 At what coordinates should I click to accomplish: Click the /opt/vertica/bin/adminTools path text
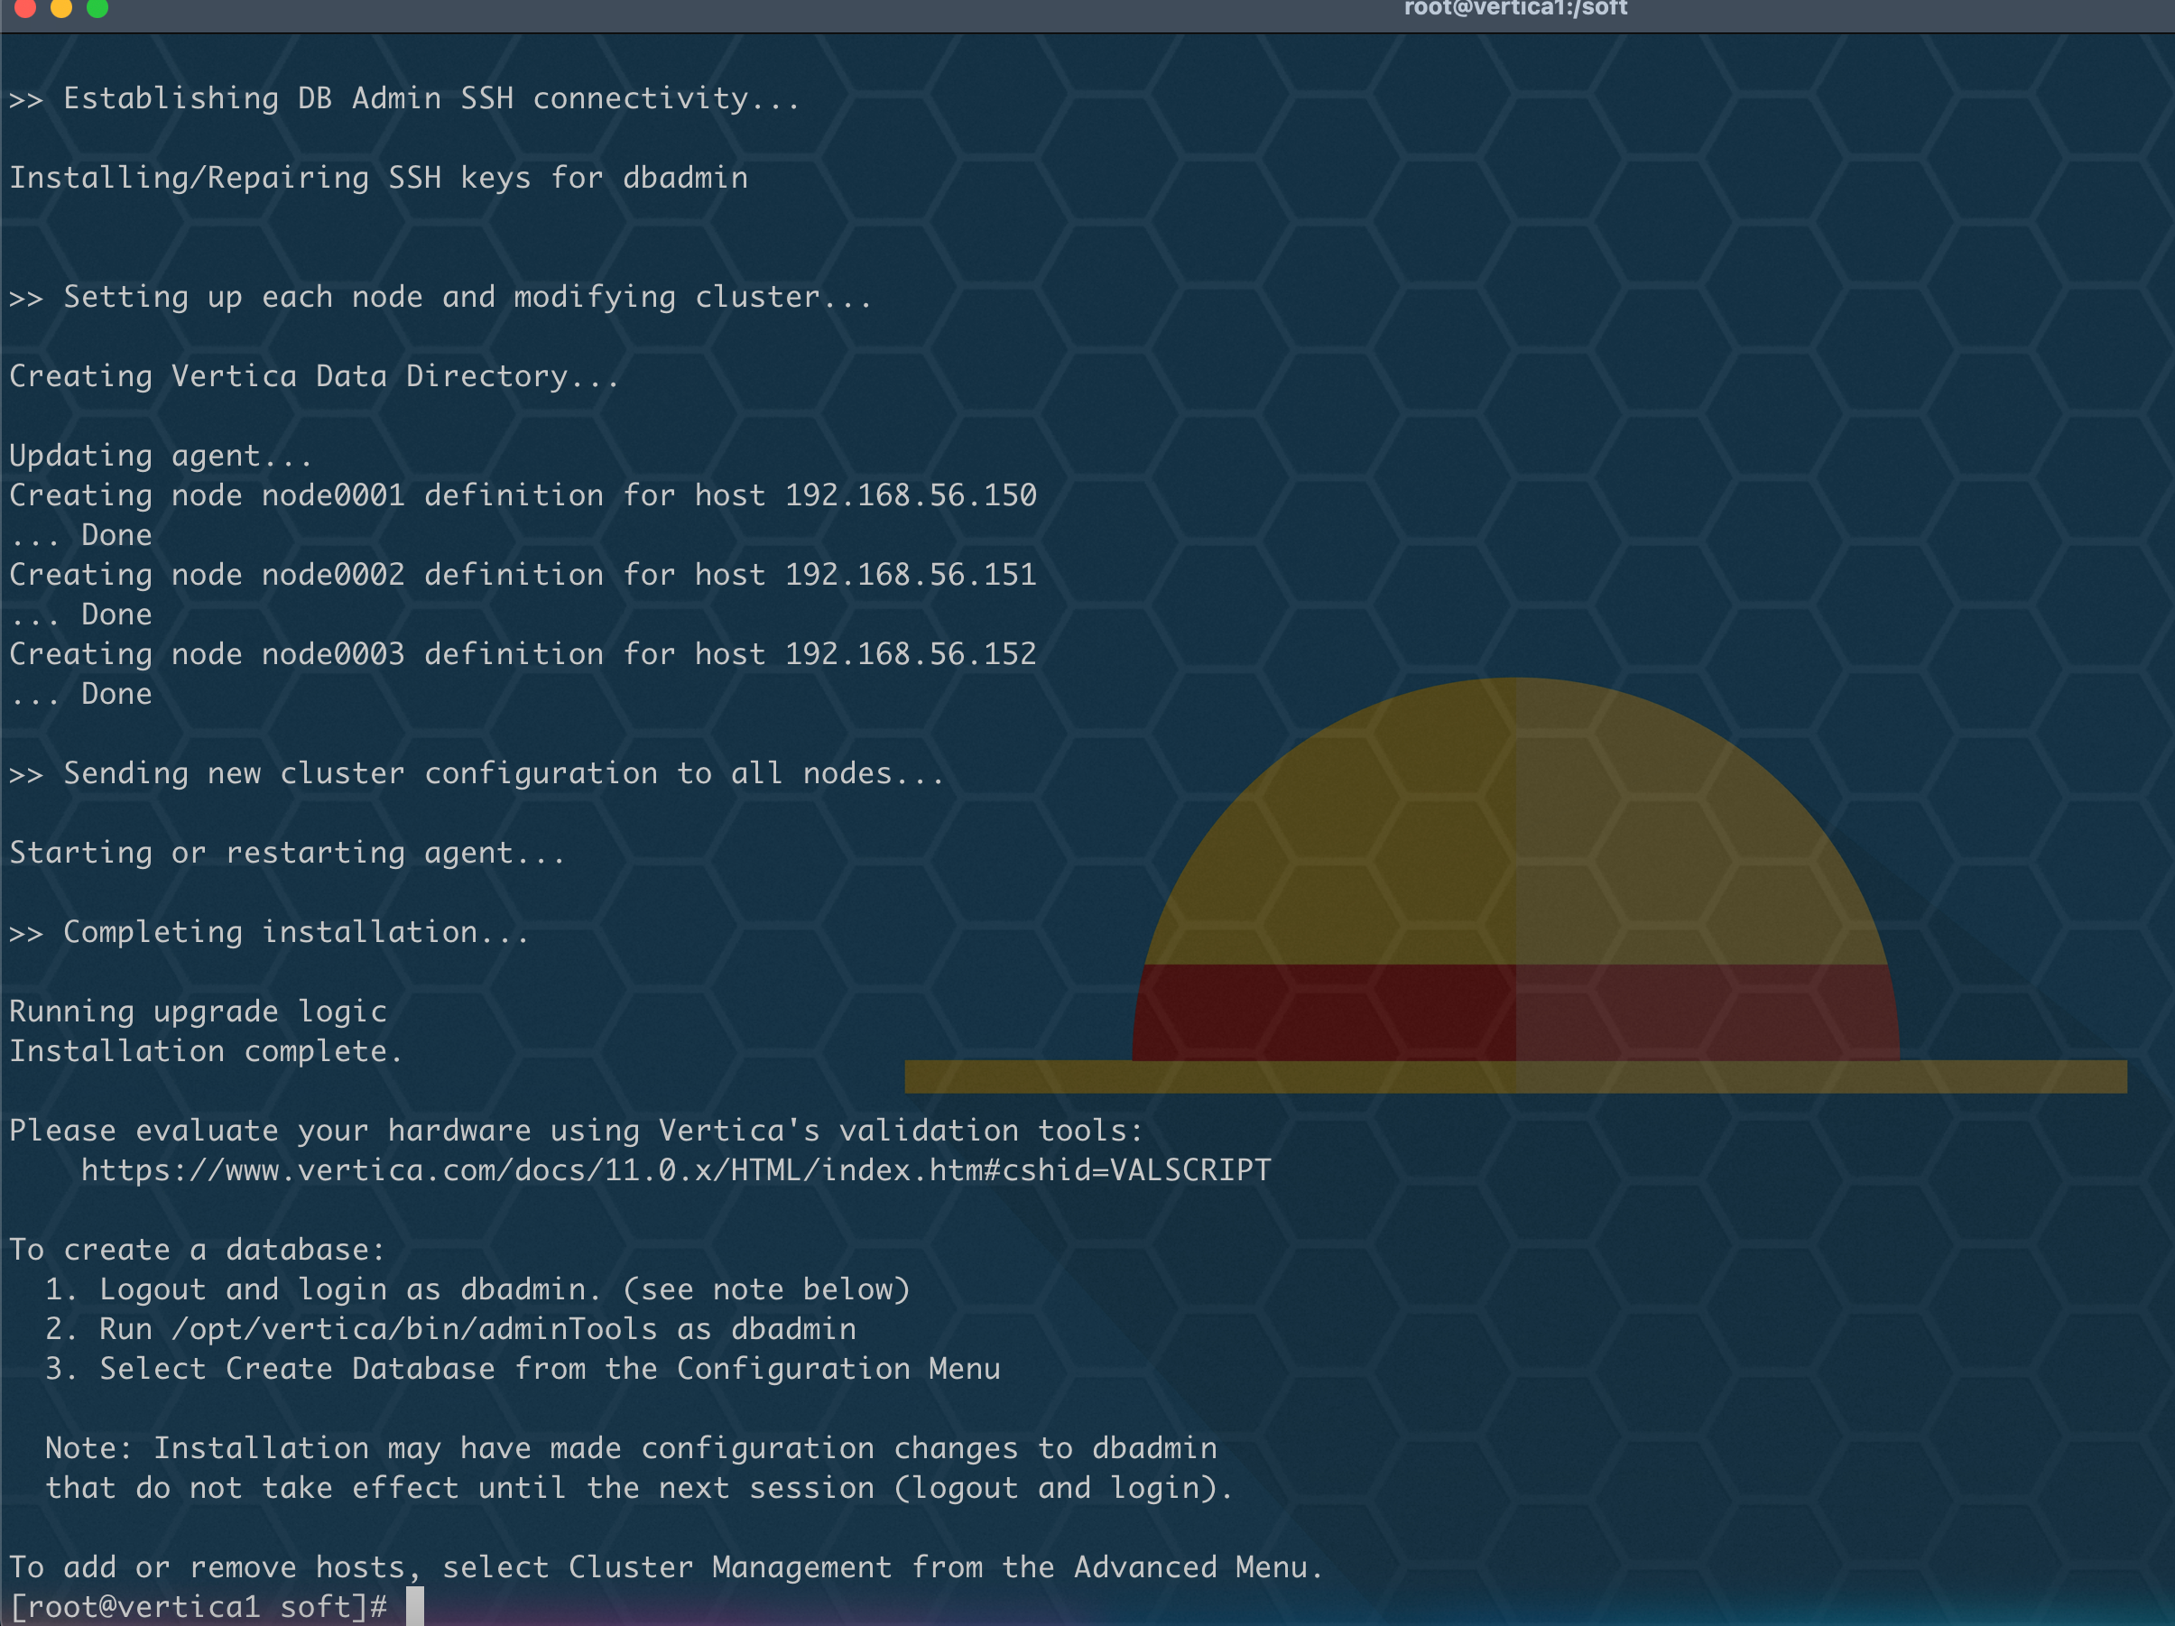pyautogui.click(x=413, y=1329)
